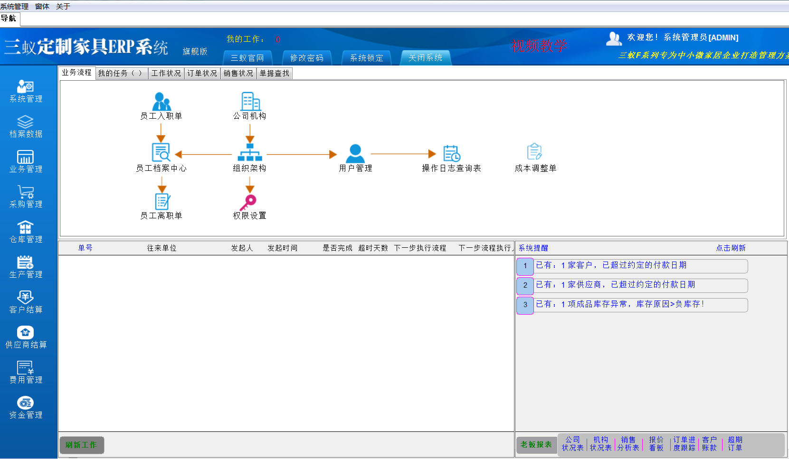Screen dimensions: 789x459
Task: Open the 客户账款 report
Action: coord(709,444)
